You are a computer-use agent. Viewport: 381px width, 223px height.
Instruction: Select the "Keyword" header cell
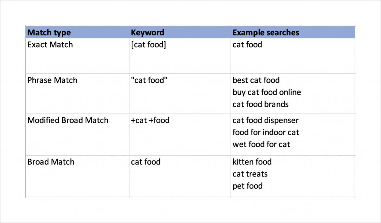(x=147, y=32)
